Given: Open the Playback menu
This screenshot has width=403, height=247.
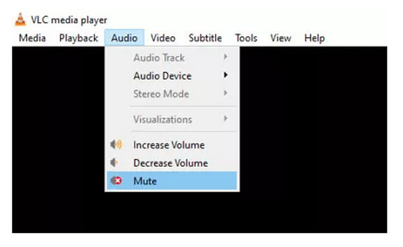Looking at the screenshot, I should (x=79, y=38).
